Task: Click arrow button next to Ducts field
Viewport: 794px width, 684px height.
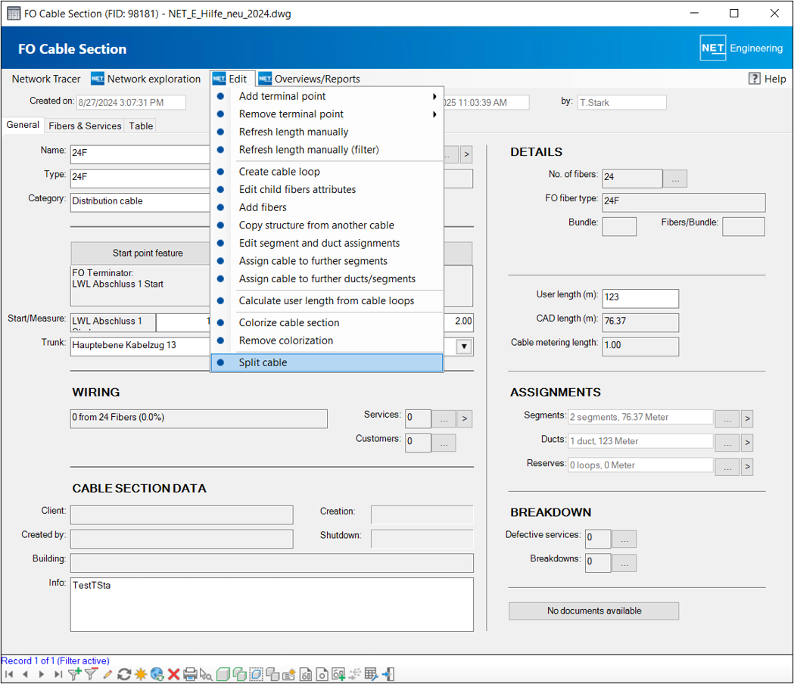Action: click(747, 443)
